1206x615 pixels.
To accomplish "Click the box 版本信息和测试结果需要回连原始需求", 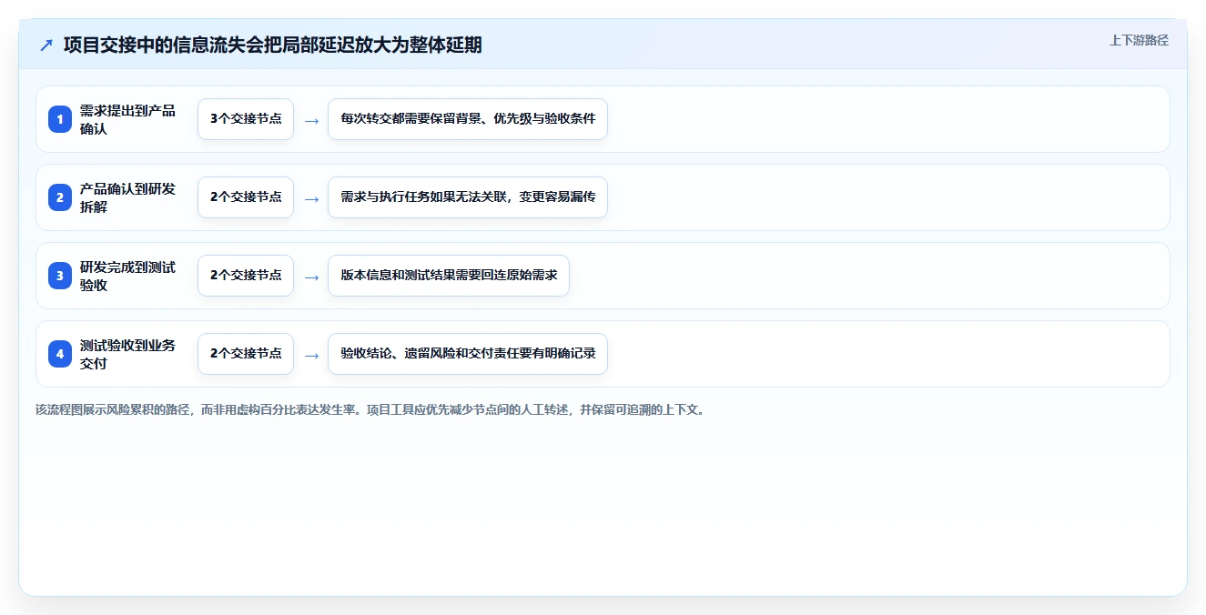I will point(449,276).
